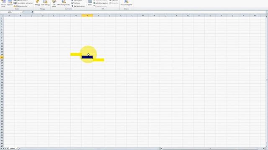Viewport: 268px width, 150px height.
Task: Select the yellow cell G14
Action: tap(76, 55)
